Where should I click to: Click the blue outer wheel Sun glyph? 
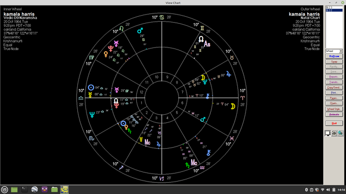pyautogui.click(x=91, y=87)
